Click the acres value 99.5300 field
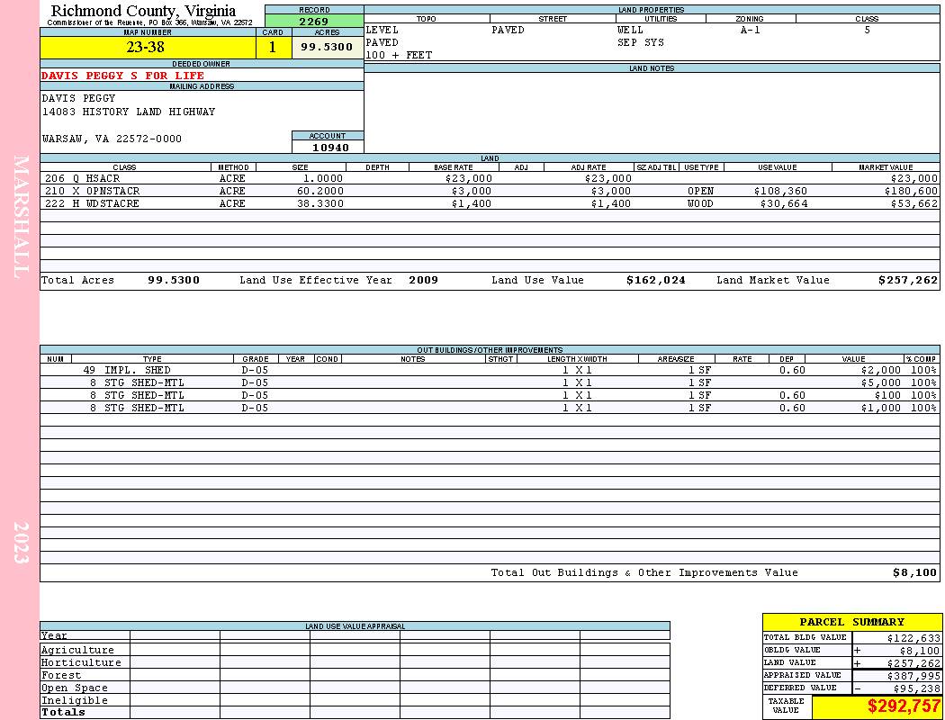The width and height of the screenshot is (945, 720). (328, 47)
